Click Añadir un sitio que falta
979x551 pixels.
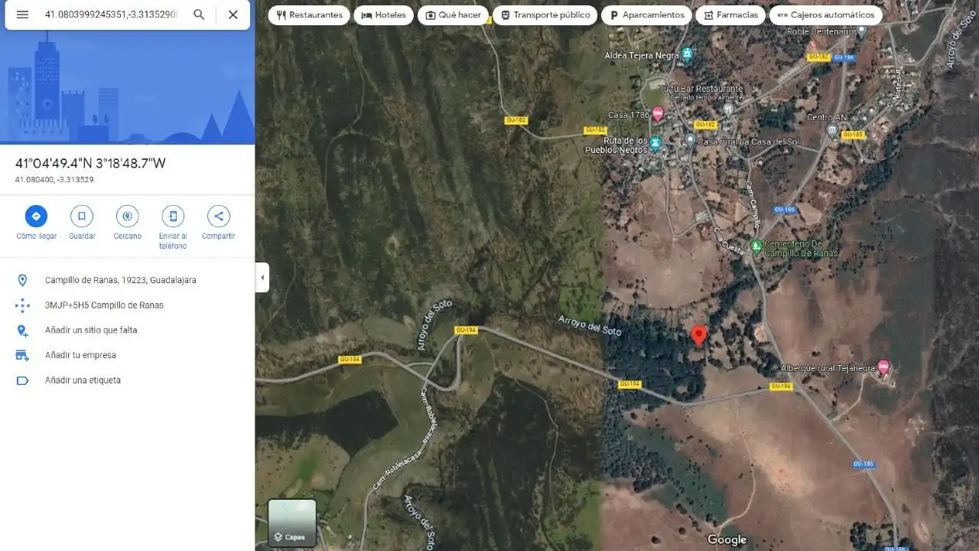[127, 331]
